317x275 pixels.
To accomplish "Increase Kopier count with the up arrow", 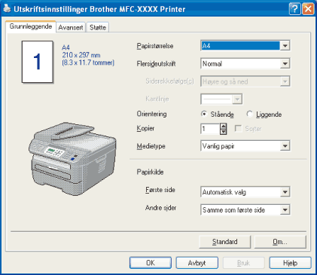I will [223, 126].
